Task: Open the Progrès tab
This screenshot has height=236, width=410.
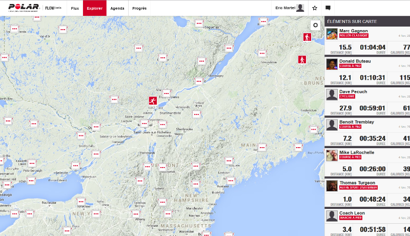Action: 139,8
